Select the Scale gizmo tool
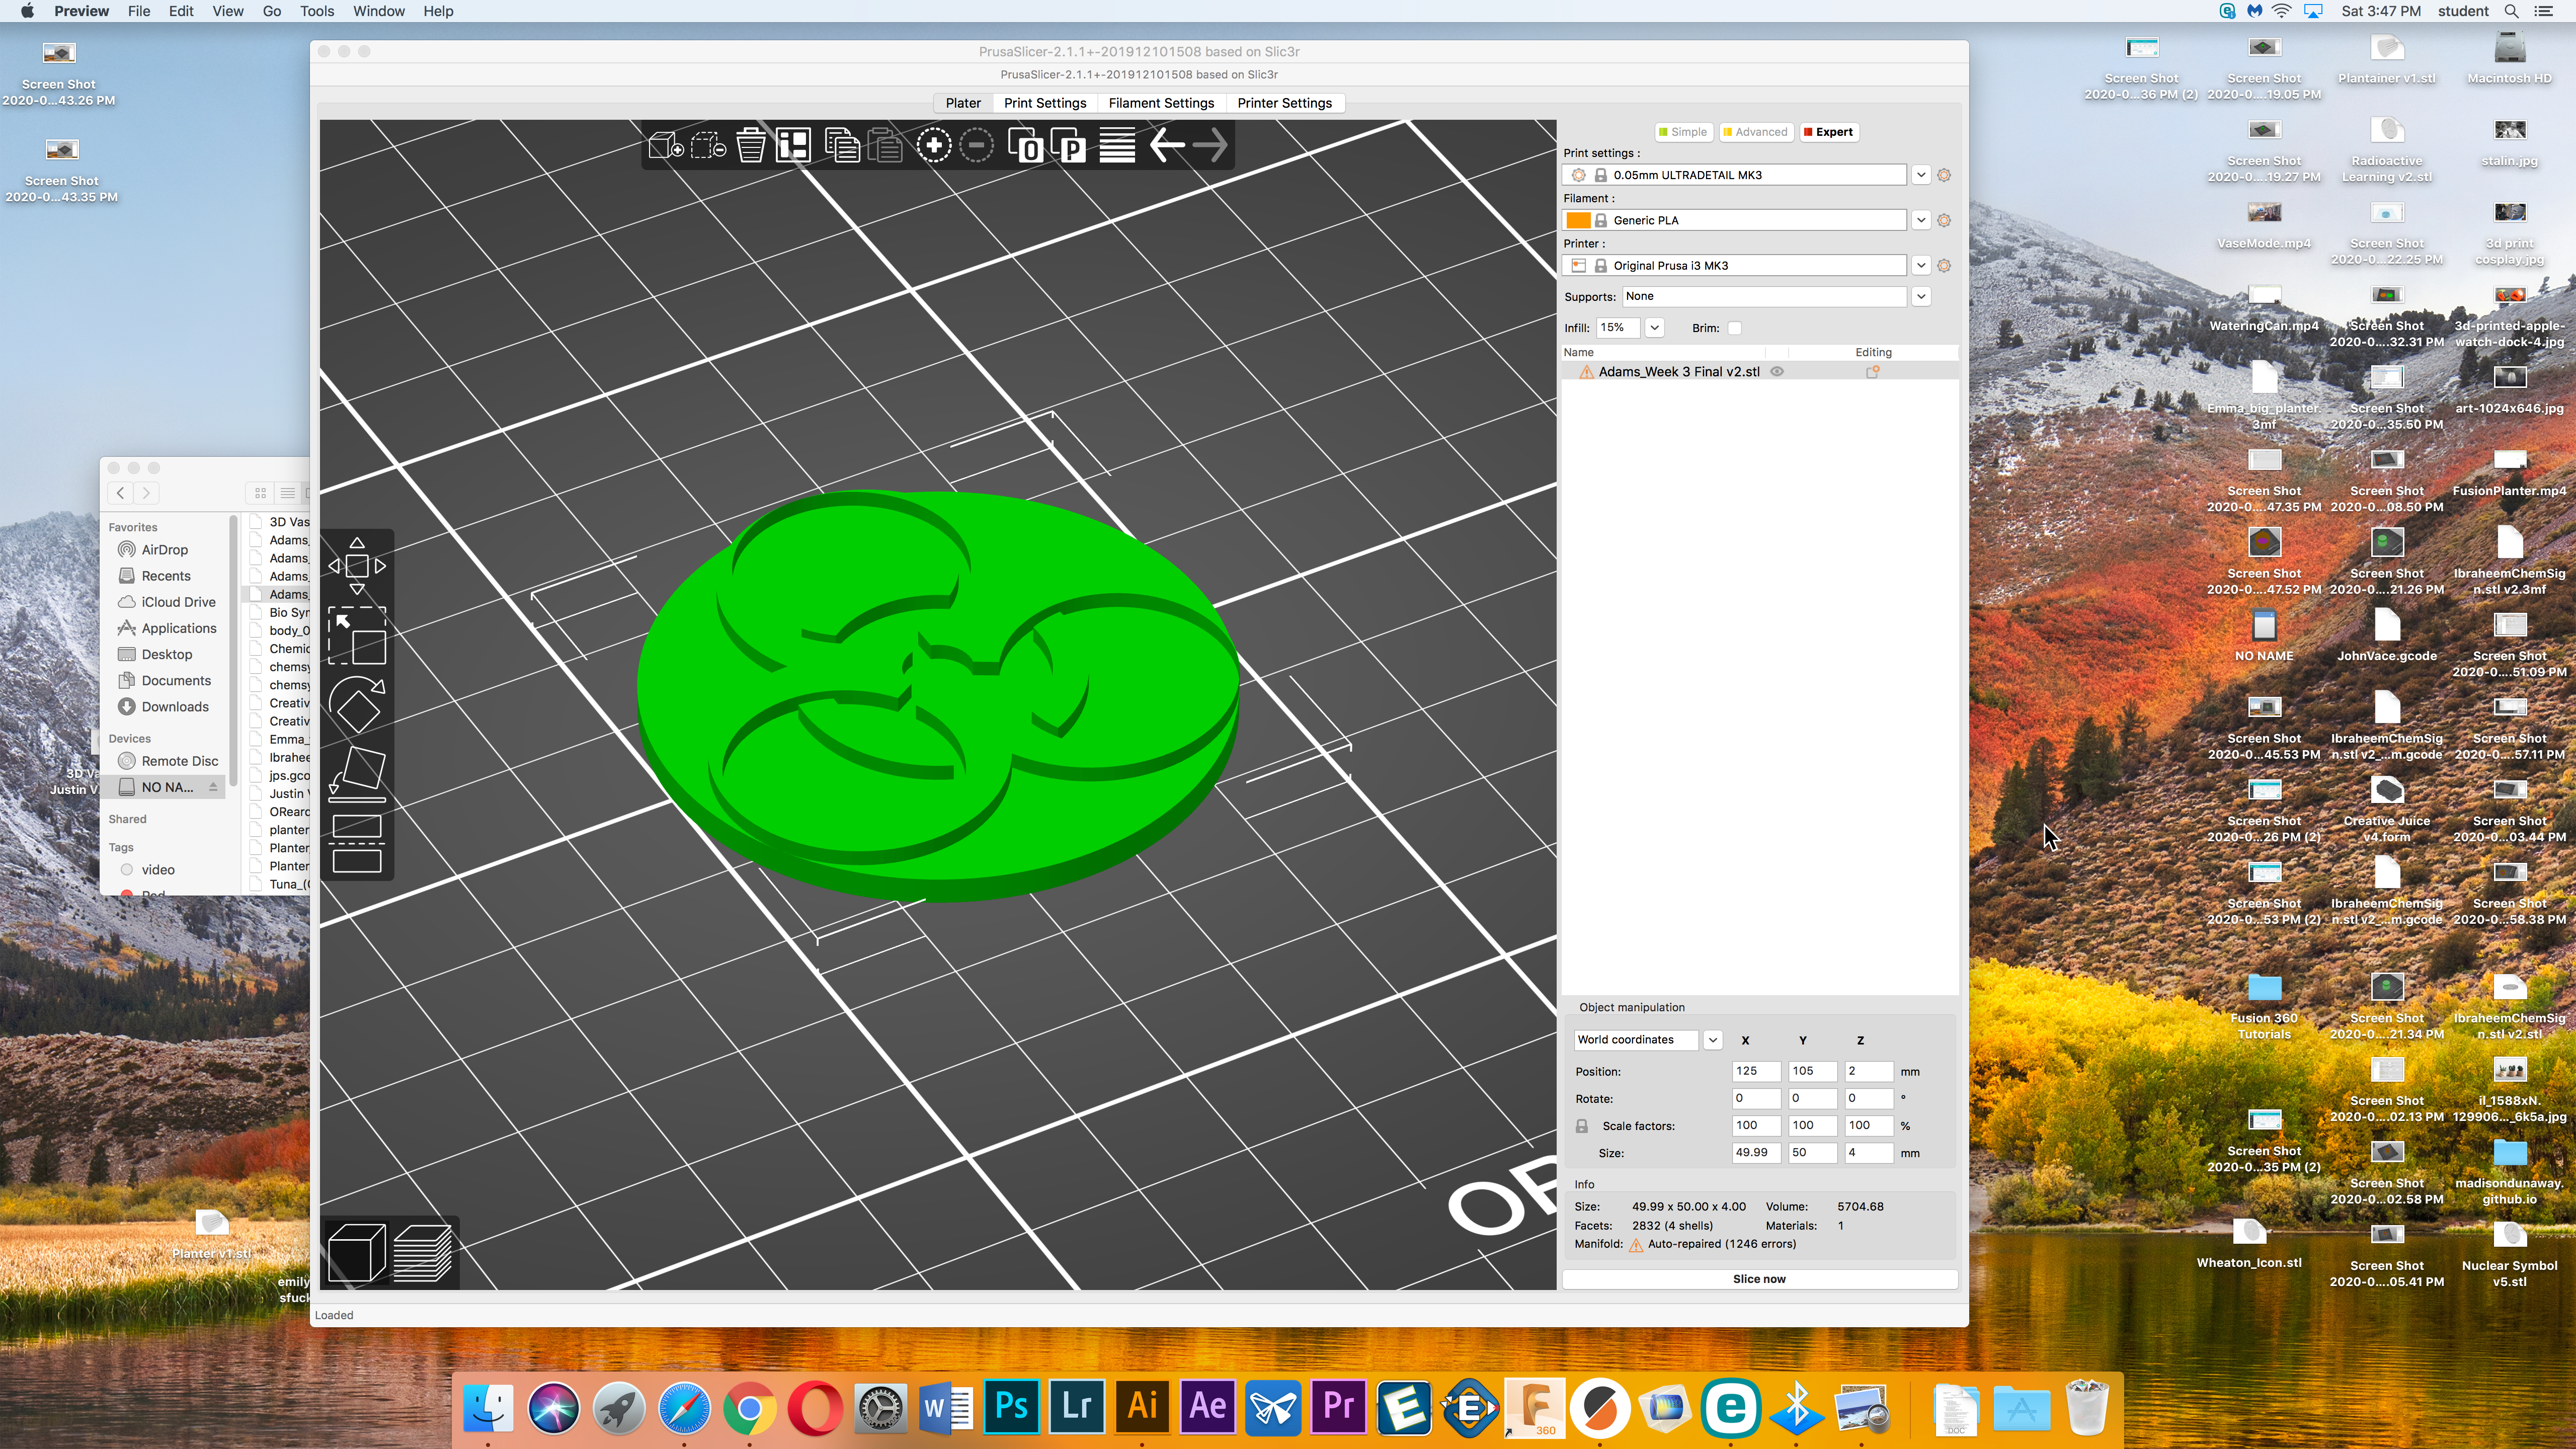 (x=357, y=636)
